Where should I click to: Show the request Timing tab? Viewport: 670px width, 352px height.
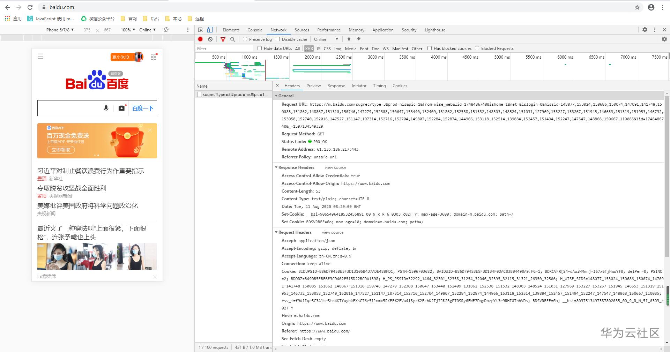(379, 86)
